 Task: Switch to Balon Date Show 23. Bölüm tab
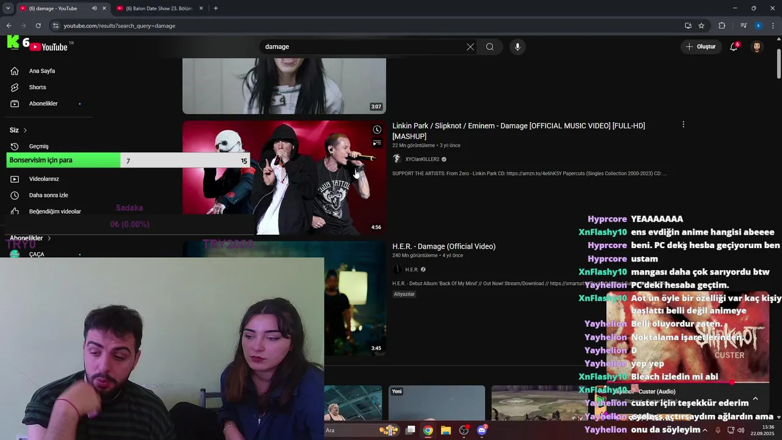pos(159,9)
